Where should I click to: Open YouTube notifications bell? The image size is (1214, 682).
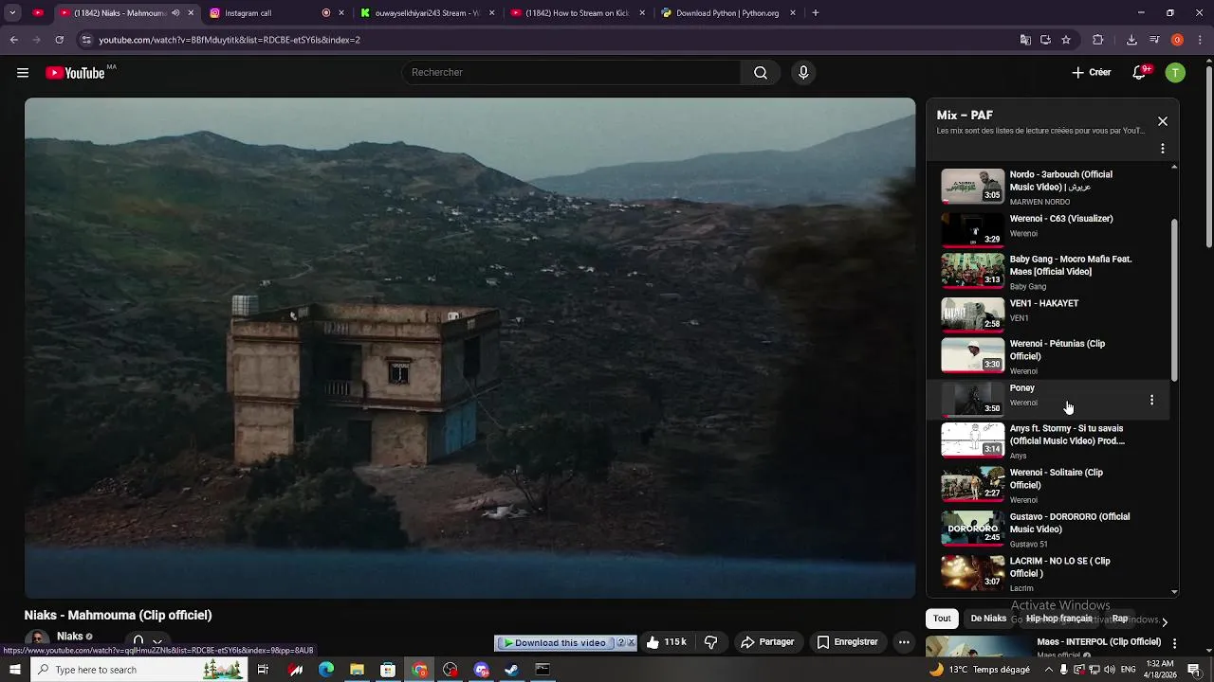pyautogui.click(x=1140, y=73)
